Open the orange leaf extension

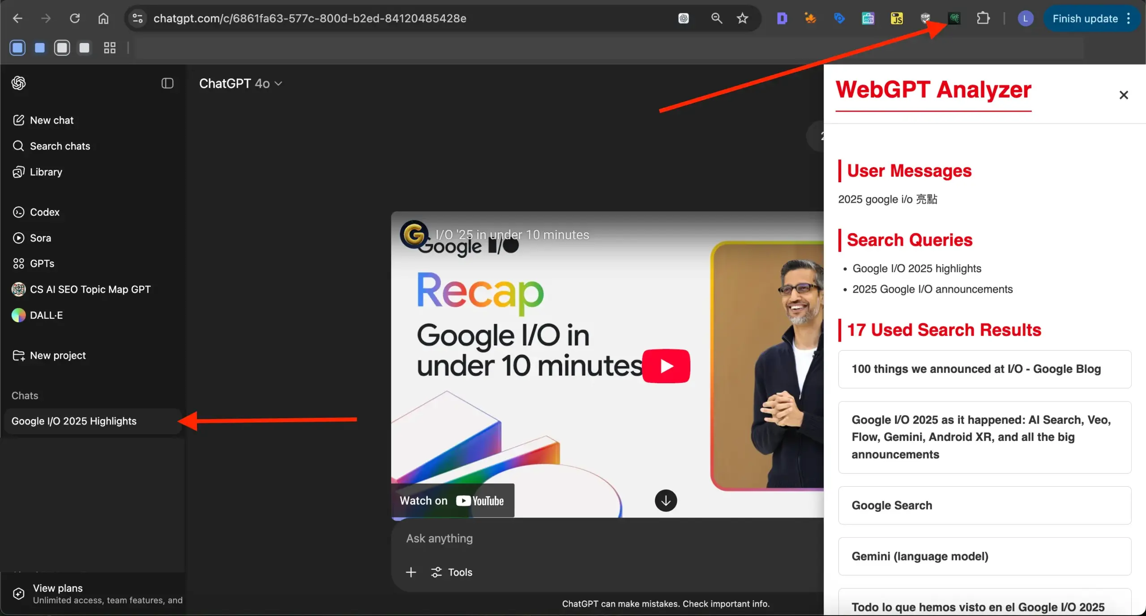tap(810, 18)
